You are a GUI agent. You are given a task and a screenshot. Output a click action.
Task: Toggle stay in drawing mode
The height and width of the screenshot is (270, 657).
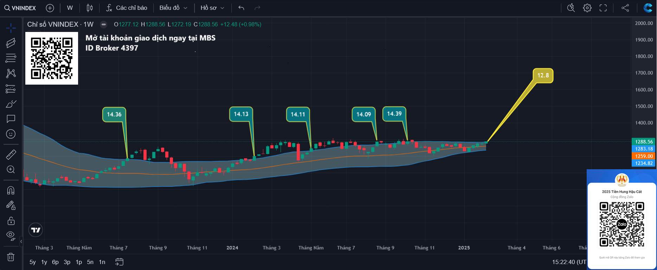[x=11, y=205]
